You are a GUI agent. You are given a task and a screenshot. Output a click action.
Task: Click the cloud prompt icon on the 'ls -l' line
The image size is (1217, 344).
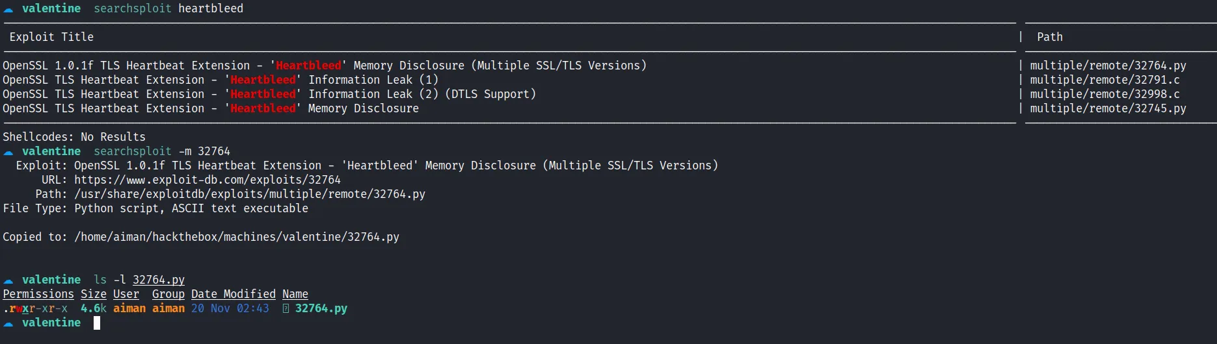coord(8,280)
